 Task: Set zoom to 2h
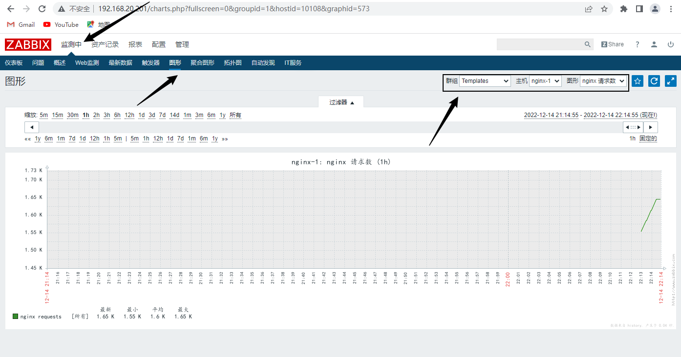pos(96,115)
